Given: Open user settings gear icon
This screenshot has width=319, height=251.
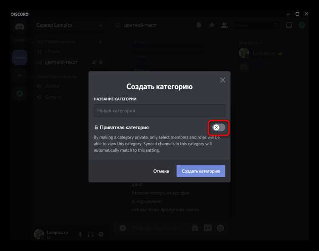Looking at the screenshot, I should tap(101, 234).
